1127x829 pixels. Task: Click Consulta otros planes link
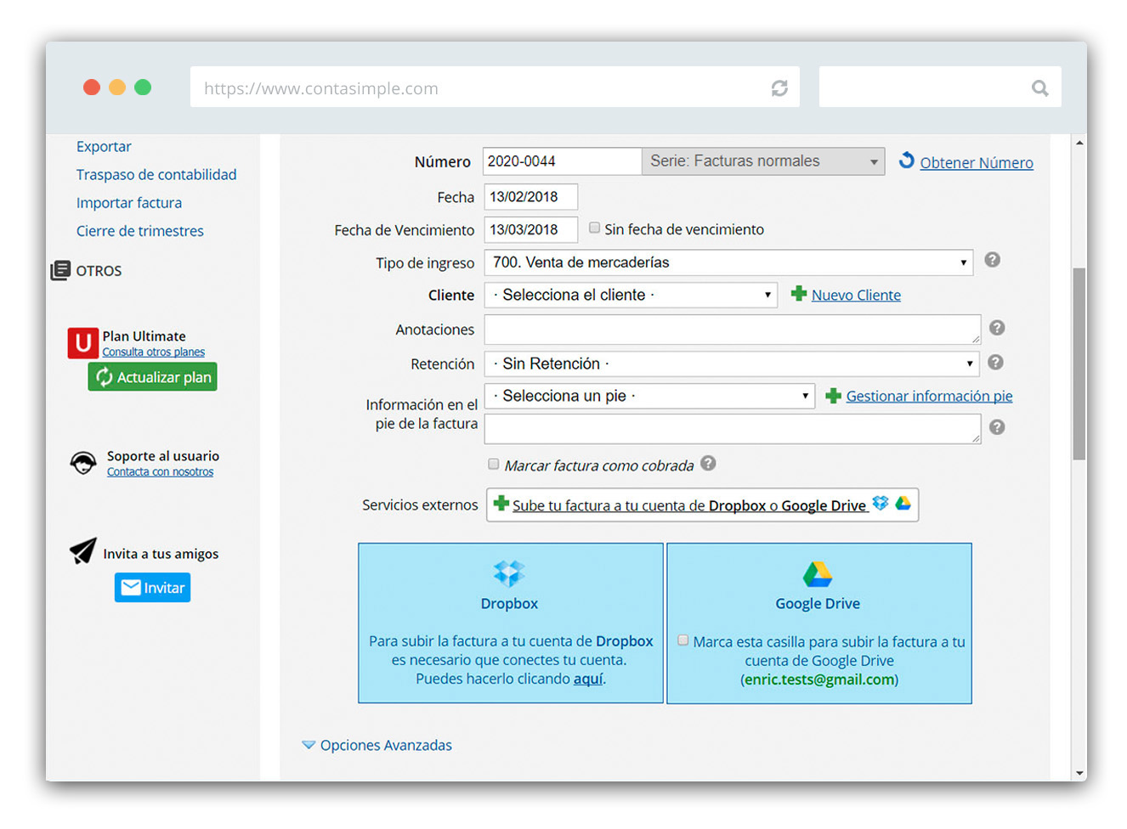point(154,352)
